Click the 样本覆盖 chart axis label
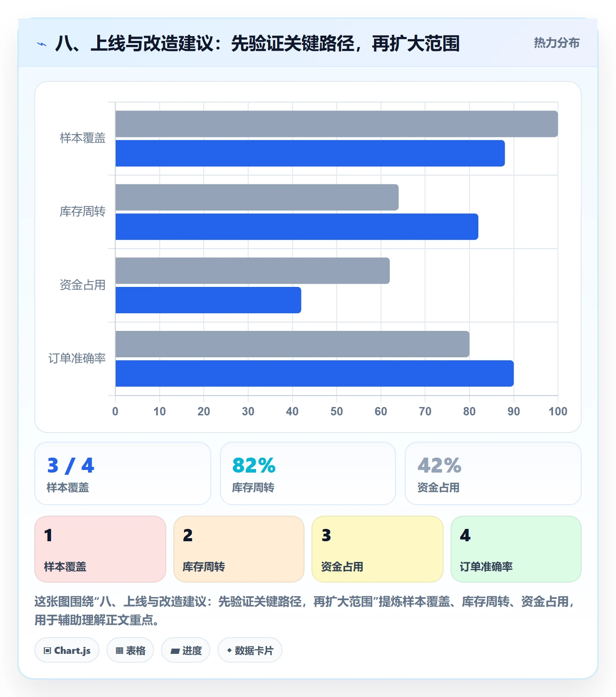Viewport: 616px width, 697px height. coord(83,138)
